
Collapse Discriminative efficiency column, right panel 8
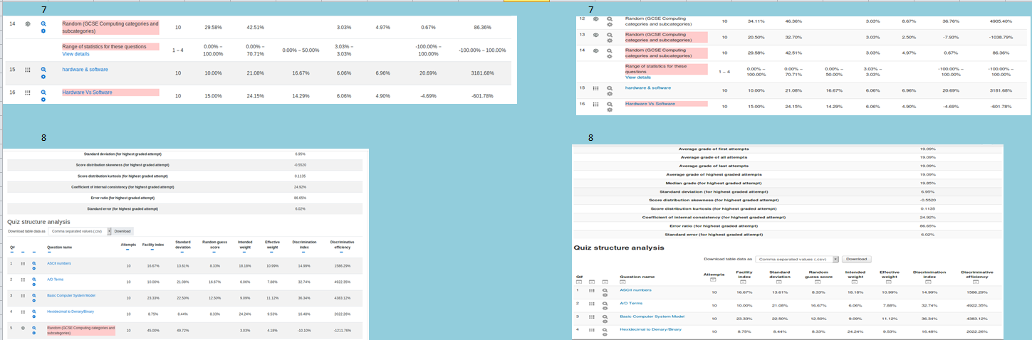click(x=976, y=282)
